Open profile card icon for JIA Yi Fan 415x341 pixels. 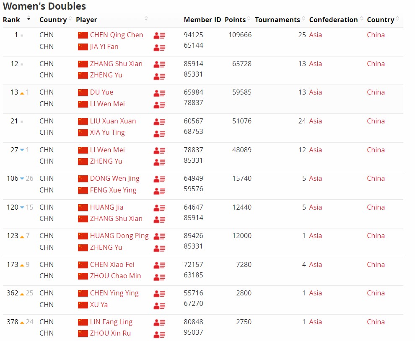click(159, 48)
